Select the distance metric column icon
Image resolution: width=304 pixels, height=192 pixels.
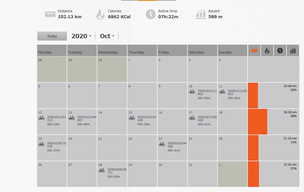[x=254, y=51]
